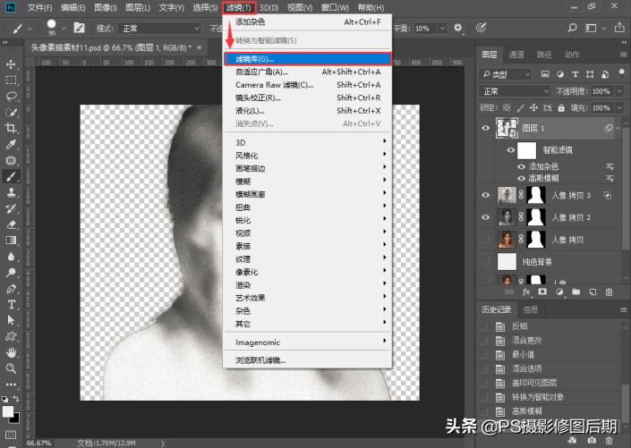Choose 镜头校正(R)... menu entry
The width and height of the screenshot is (631, 448).
click(308, 97)
